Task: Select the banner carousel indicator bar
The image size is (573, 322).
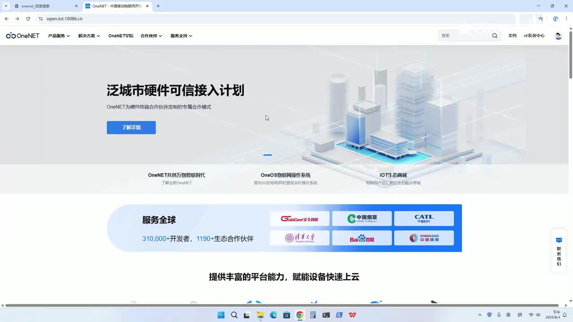Action: click(x=268, y=155)
